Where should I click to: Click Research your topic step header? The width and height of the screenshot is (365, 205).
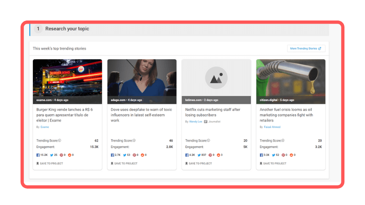(179, 29)
